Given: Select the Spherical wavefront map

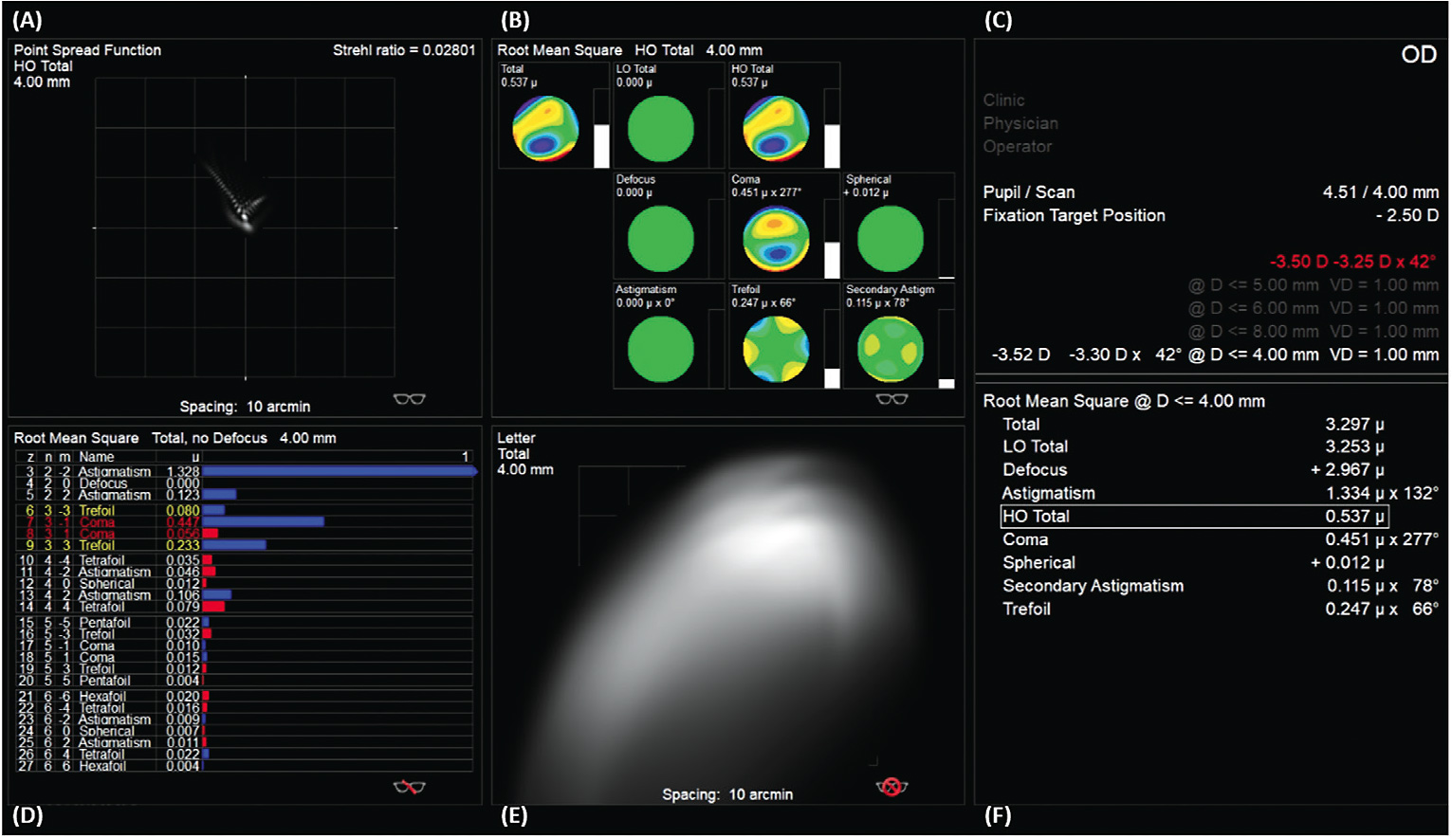Looking at the screenshot, I should point(891,238).
